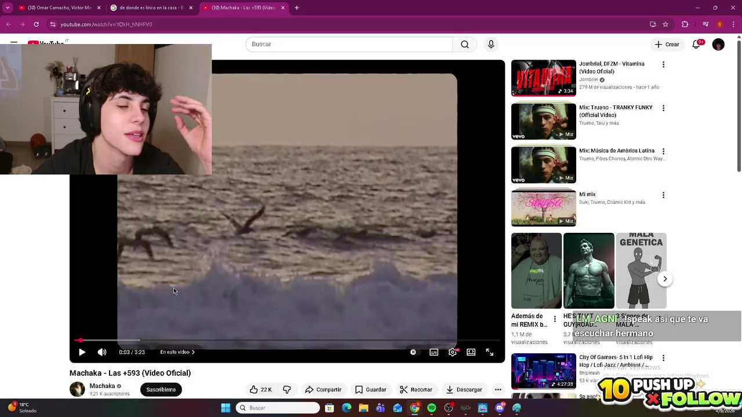The width and height of the screenshot is (742, 417).
Task: Click the address bar URL
Action: [x=106, y=24]
